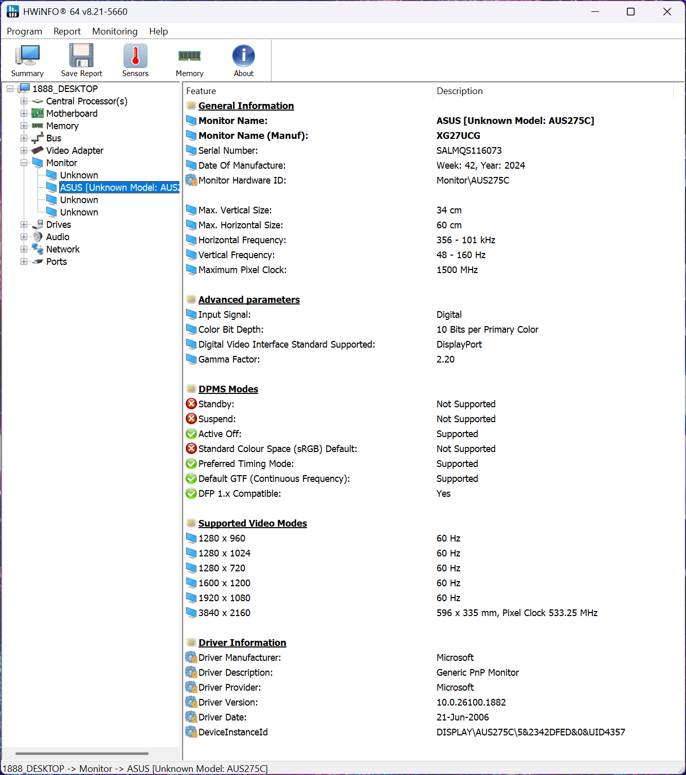Click the green check icon beside Active Off
Viewport: 686px width, 775px height.
(191, 434)
